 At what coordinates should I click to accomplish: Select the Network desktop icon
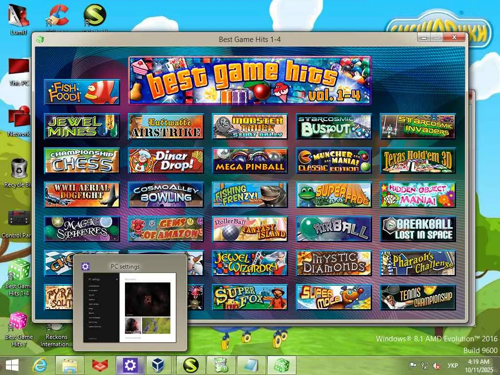19,122
